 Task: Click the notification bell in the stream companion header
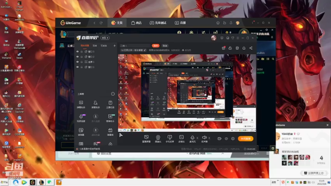pyautogui.click(x=244, y=48)
